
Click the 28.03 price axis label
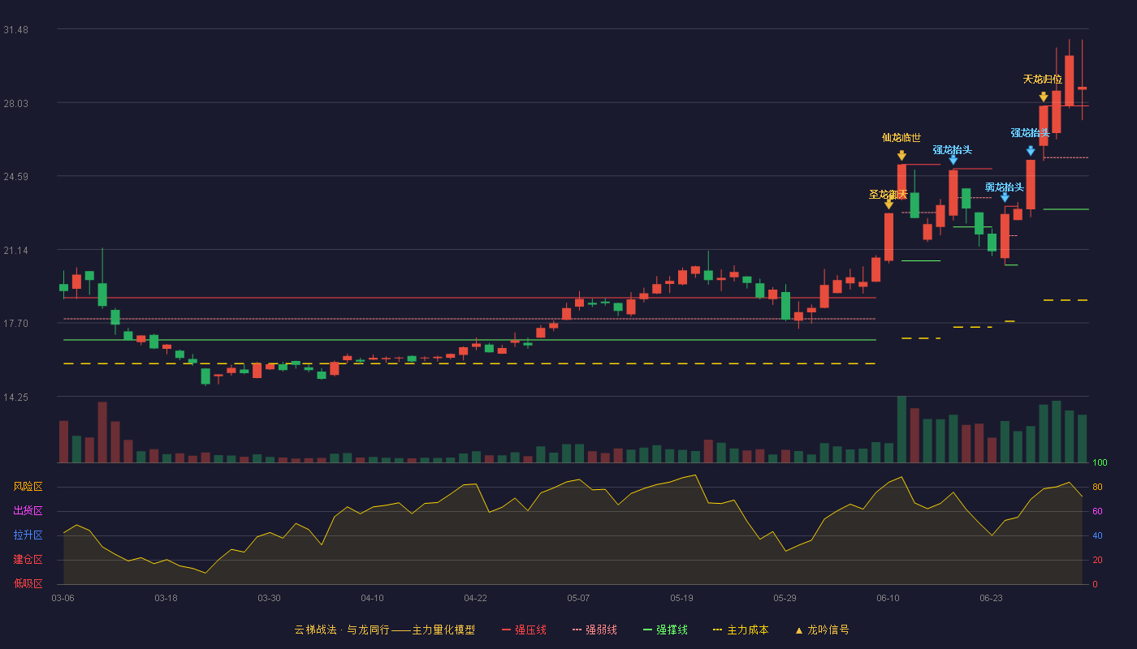pyautogui.click(x=15, y=104)
